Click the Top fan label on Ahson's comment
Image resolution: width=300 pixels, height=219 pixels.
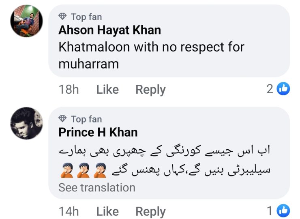pyautogui.click(x=86, y=17)
